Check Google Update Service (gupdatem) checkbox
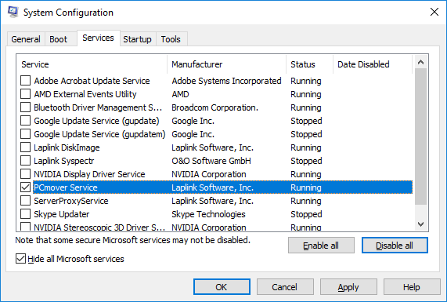The image size is (447, 302). [x=25, y=134]
